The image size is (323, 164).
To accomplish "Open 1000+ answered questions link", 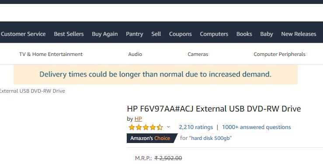I will pos(257,127).
